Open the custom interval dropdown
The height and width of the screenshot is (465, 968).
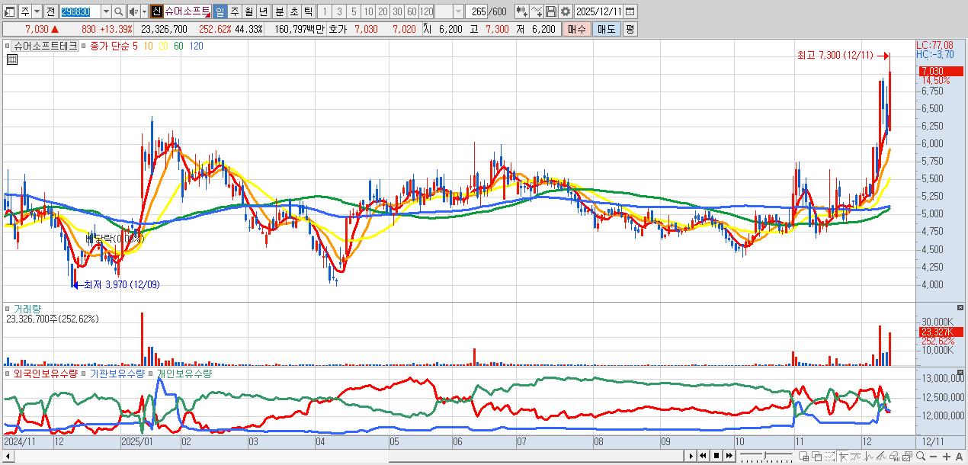[458, 11]
